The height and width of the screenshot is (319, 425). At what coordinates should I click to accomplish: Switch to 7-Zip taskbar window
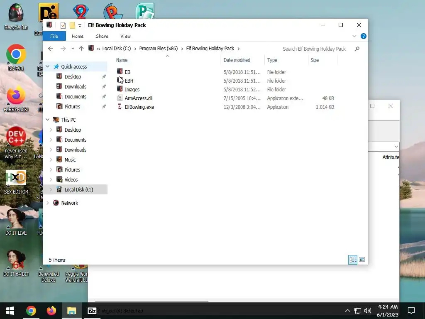(x=92, y=311)
